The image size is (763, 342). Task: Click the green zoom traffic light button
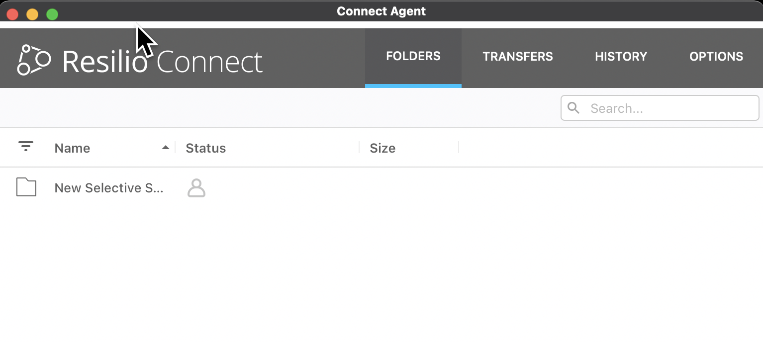(x=52, y=14)
